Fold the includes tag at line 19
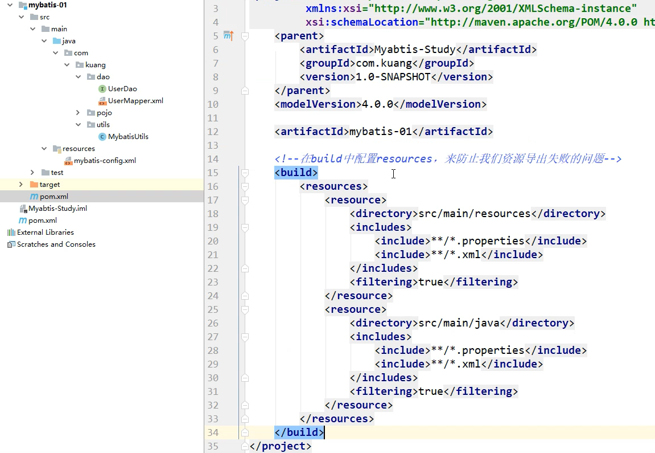Viewport: 655px width, 453px height. 245,227
